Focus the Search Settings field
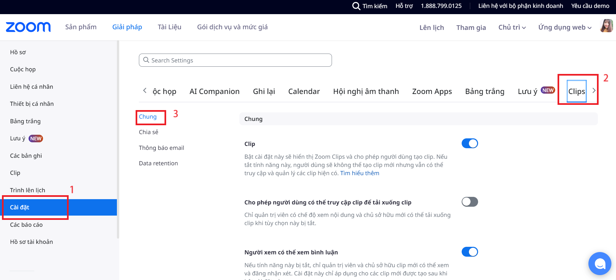The image size is (616, 280). click(235, 60)
